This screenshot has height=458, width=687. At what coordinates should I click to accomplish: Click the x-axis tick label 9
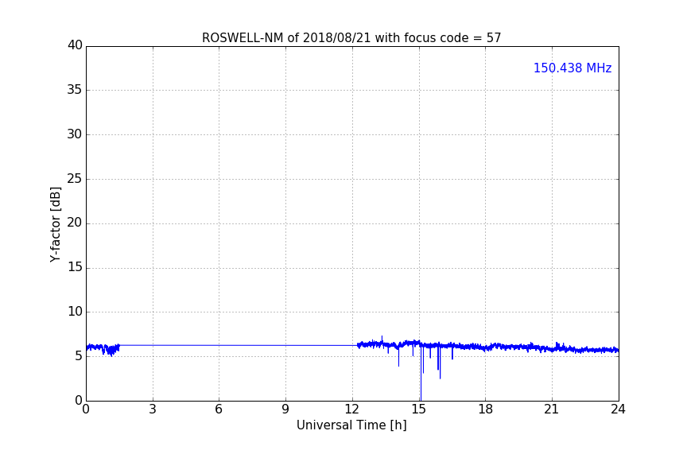[x=285, y=409]
